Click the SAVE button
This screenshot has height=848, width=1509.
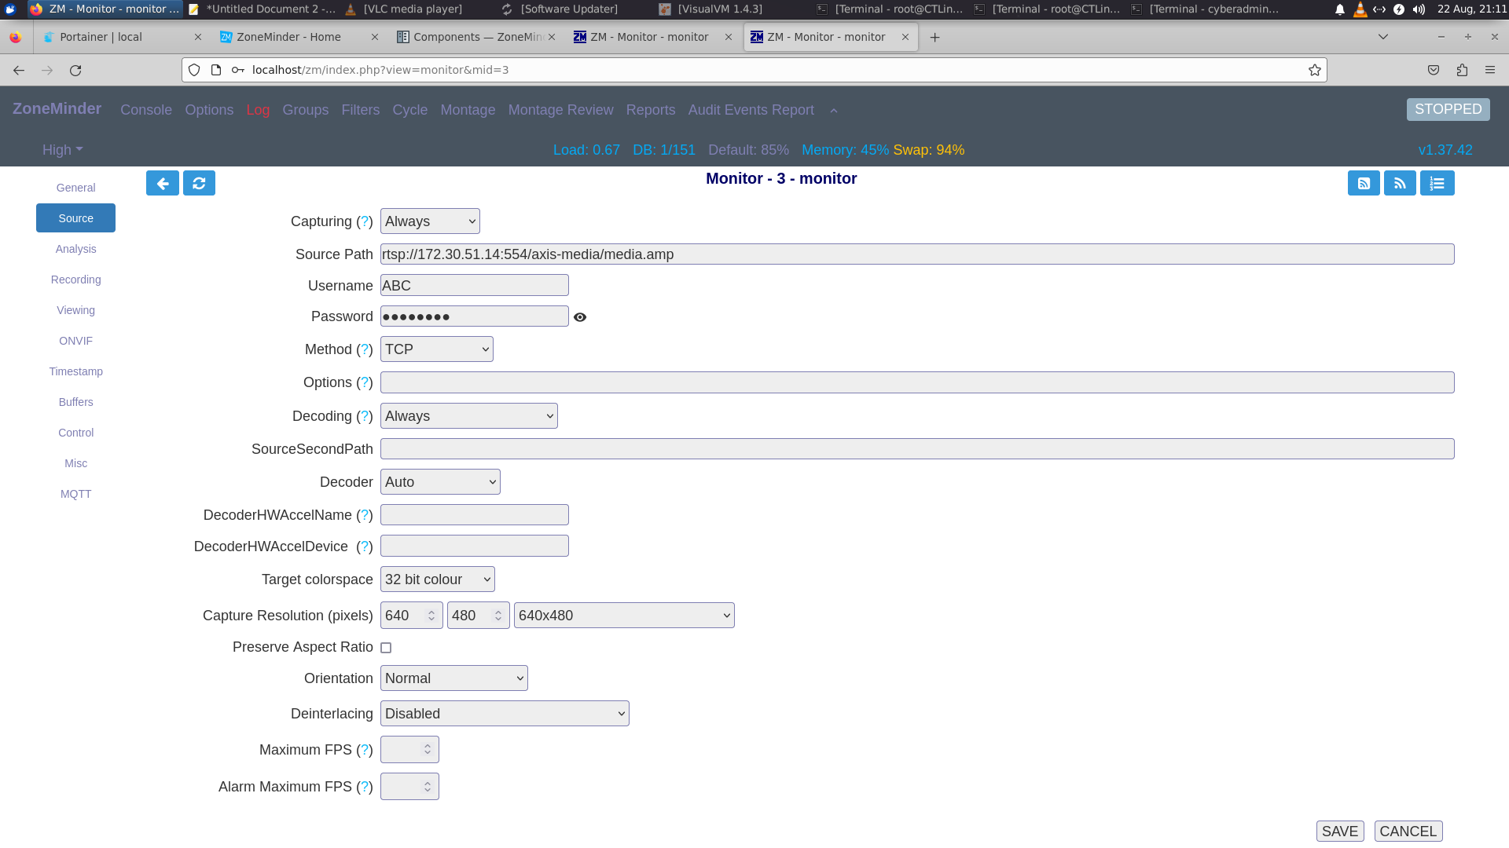point(1340,832)
